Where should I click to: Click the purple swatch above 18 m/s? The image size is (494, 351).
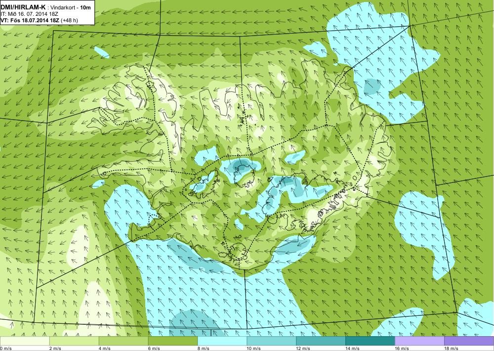(469, 341)
